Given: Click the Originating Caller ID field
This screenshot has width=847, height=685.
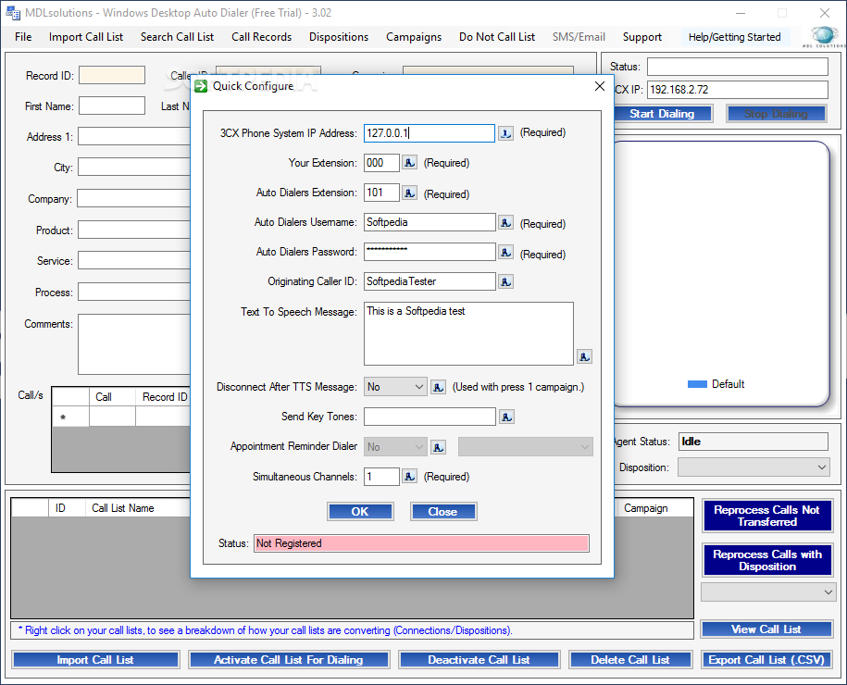Looking at the screenshot, I should tap(430, 281).
